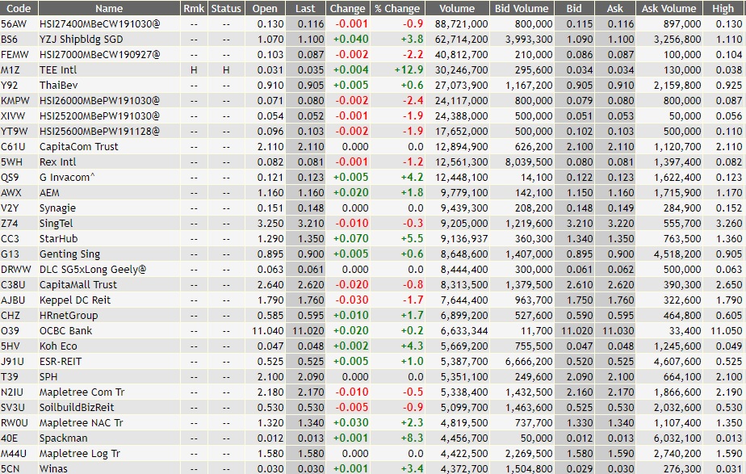Click the Synagie stock name
The image size is (746, 474).
pos(57,208)
